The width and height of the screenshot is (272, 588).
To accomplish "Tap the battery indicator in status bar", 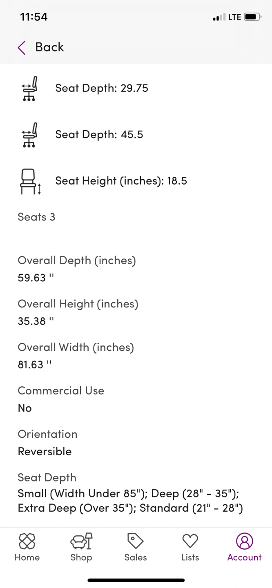I will tap(252, 17).
